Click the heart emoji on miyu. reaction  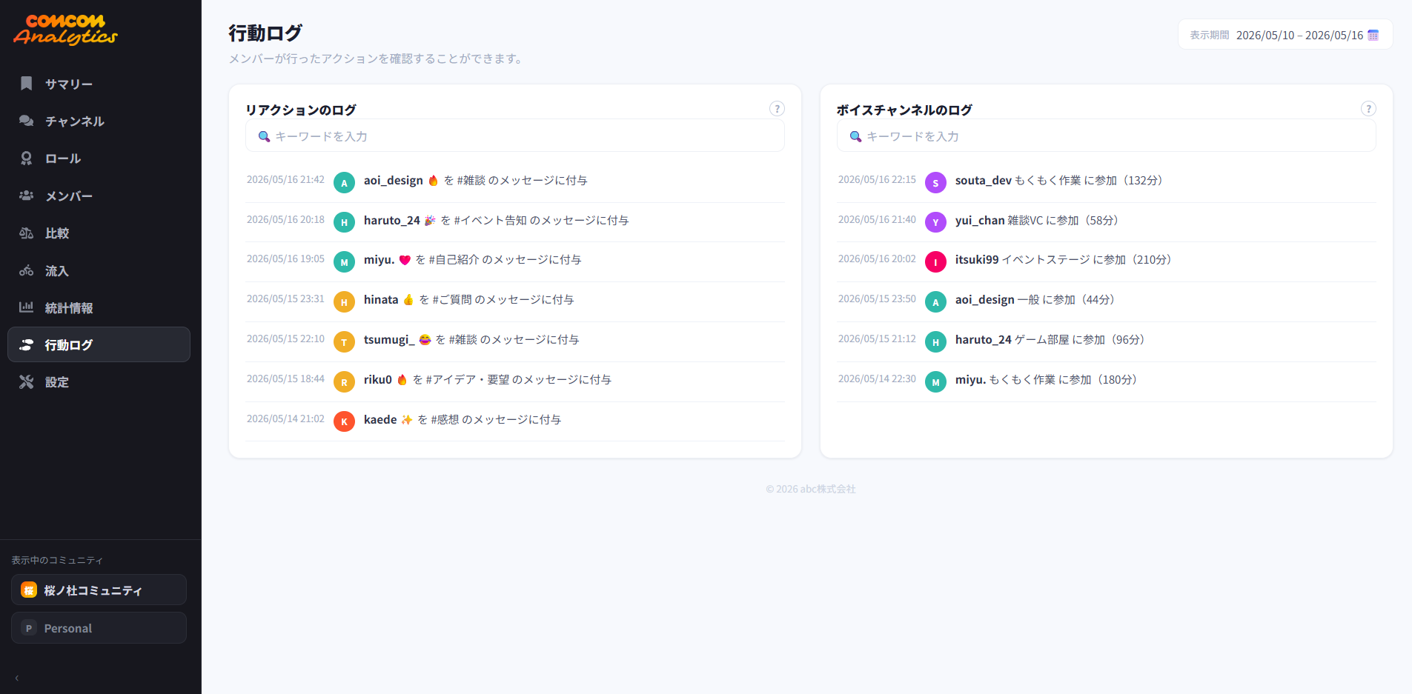(405, 260)
